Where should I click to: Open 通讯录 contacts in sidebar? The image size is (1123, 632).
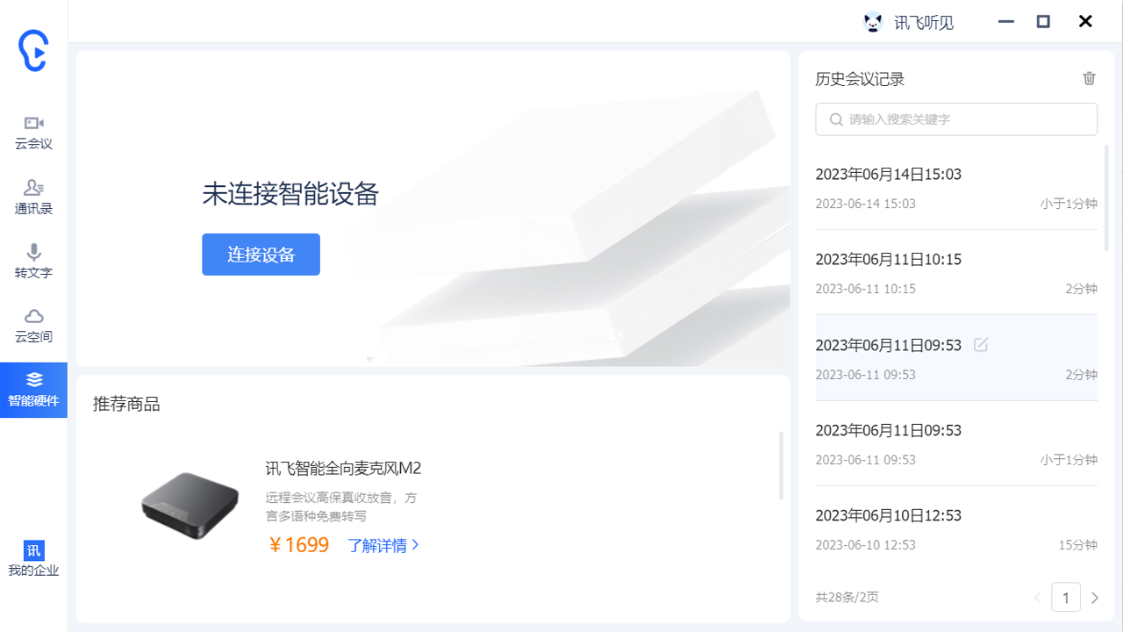click(x=33, y=197)
